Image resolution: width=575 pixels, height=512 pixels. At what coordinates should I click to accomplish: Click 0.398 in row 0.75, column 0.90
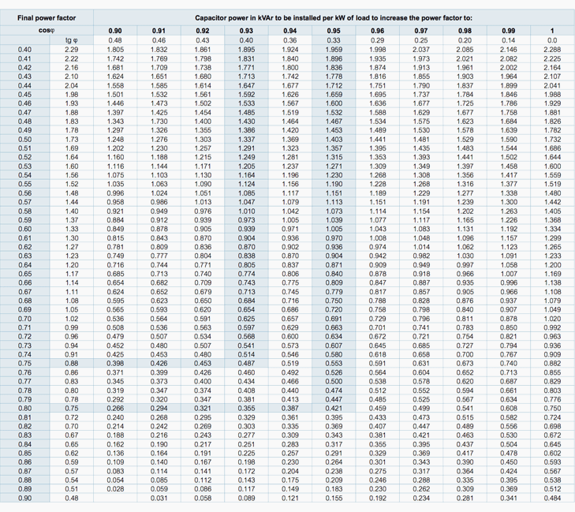pyautogui.click(x=115, y=364)
